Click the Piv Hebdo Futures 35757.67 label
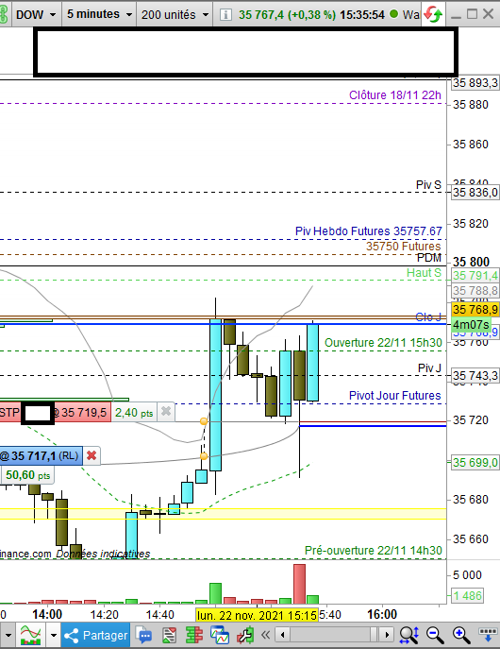This screenshot has height=649, width=500. [x=369, y=231]
